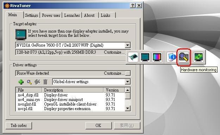Click the OK button
Image resolution: width=220 pixels, height=135 pixels.
click(99, 126)
